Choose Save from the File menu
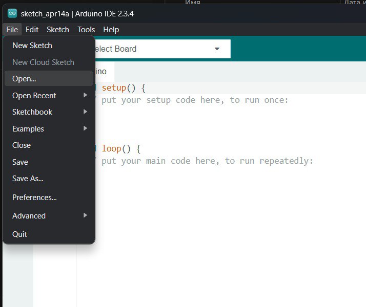This screenshot has height=307, width=366. pyautogui.click(x=49, y=162)
